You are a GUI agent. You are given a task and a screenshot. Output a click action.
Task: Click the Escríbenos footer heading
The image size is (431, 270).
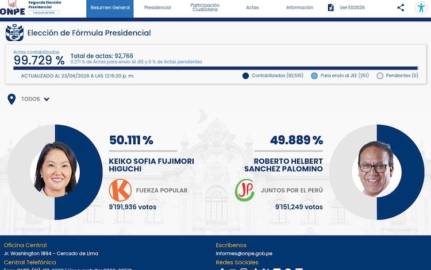(231, 245)
